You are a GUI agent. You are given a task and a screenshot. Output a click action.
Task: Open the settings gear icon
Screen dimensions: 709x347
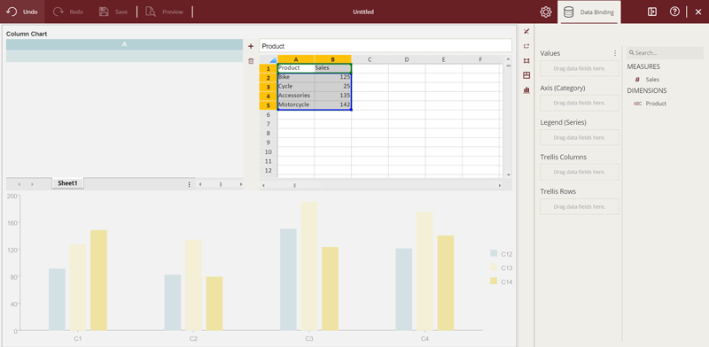coord(546,12)
